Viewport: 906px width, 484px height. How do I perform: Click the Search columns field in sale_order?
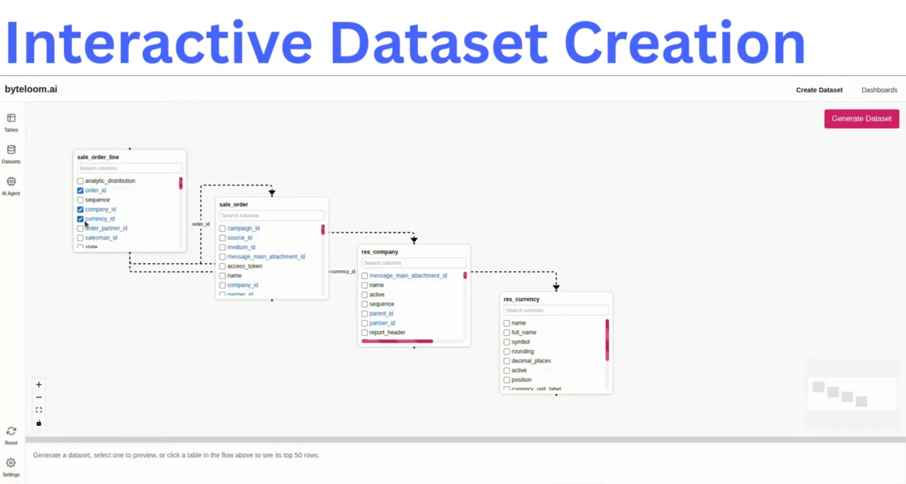[x=271, y=215]
